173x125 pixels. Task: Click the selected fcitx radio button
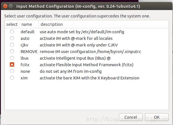click(x=12, y=65)
